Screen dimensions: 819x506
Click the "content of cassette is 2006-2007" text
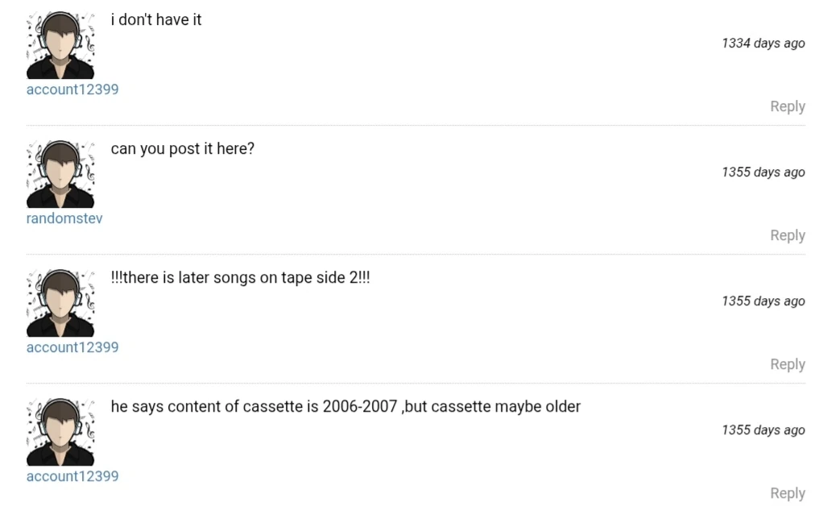tap(345, 407)
